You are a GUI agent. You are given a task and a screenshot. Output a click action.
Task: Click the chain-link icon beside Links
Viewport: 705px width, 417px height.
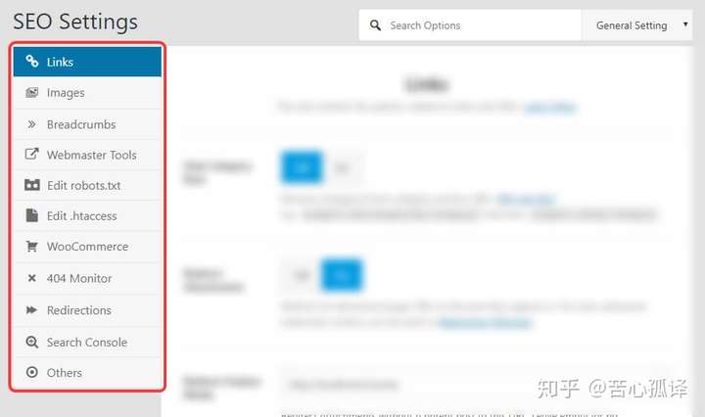pos(32,61)
